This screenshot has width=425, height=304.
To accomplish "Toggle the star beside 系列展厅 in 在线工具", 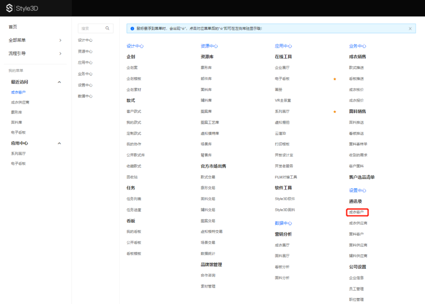I will (x=335, y=112).
